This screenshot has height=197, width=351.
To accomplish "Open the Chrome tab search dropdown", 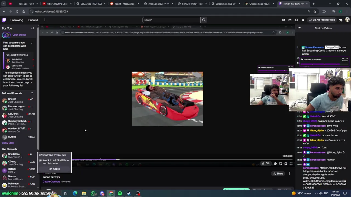I will point(4,4).
